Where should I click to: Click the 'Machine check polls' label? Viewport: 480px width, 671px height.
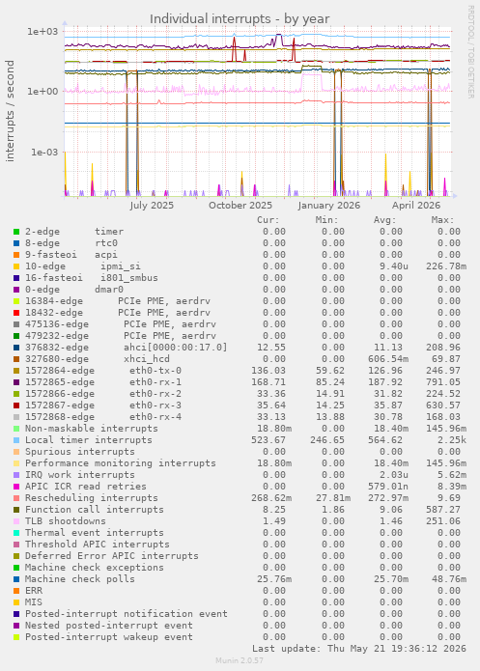point(79,578)
